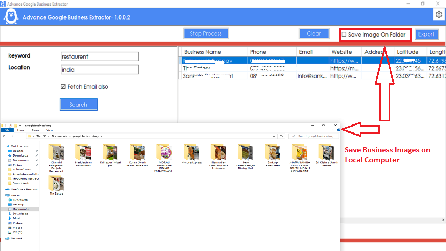Select Network in the navigation pane

click(x=14, y=238)
